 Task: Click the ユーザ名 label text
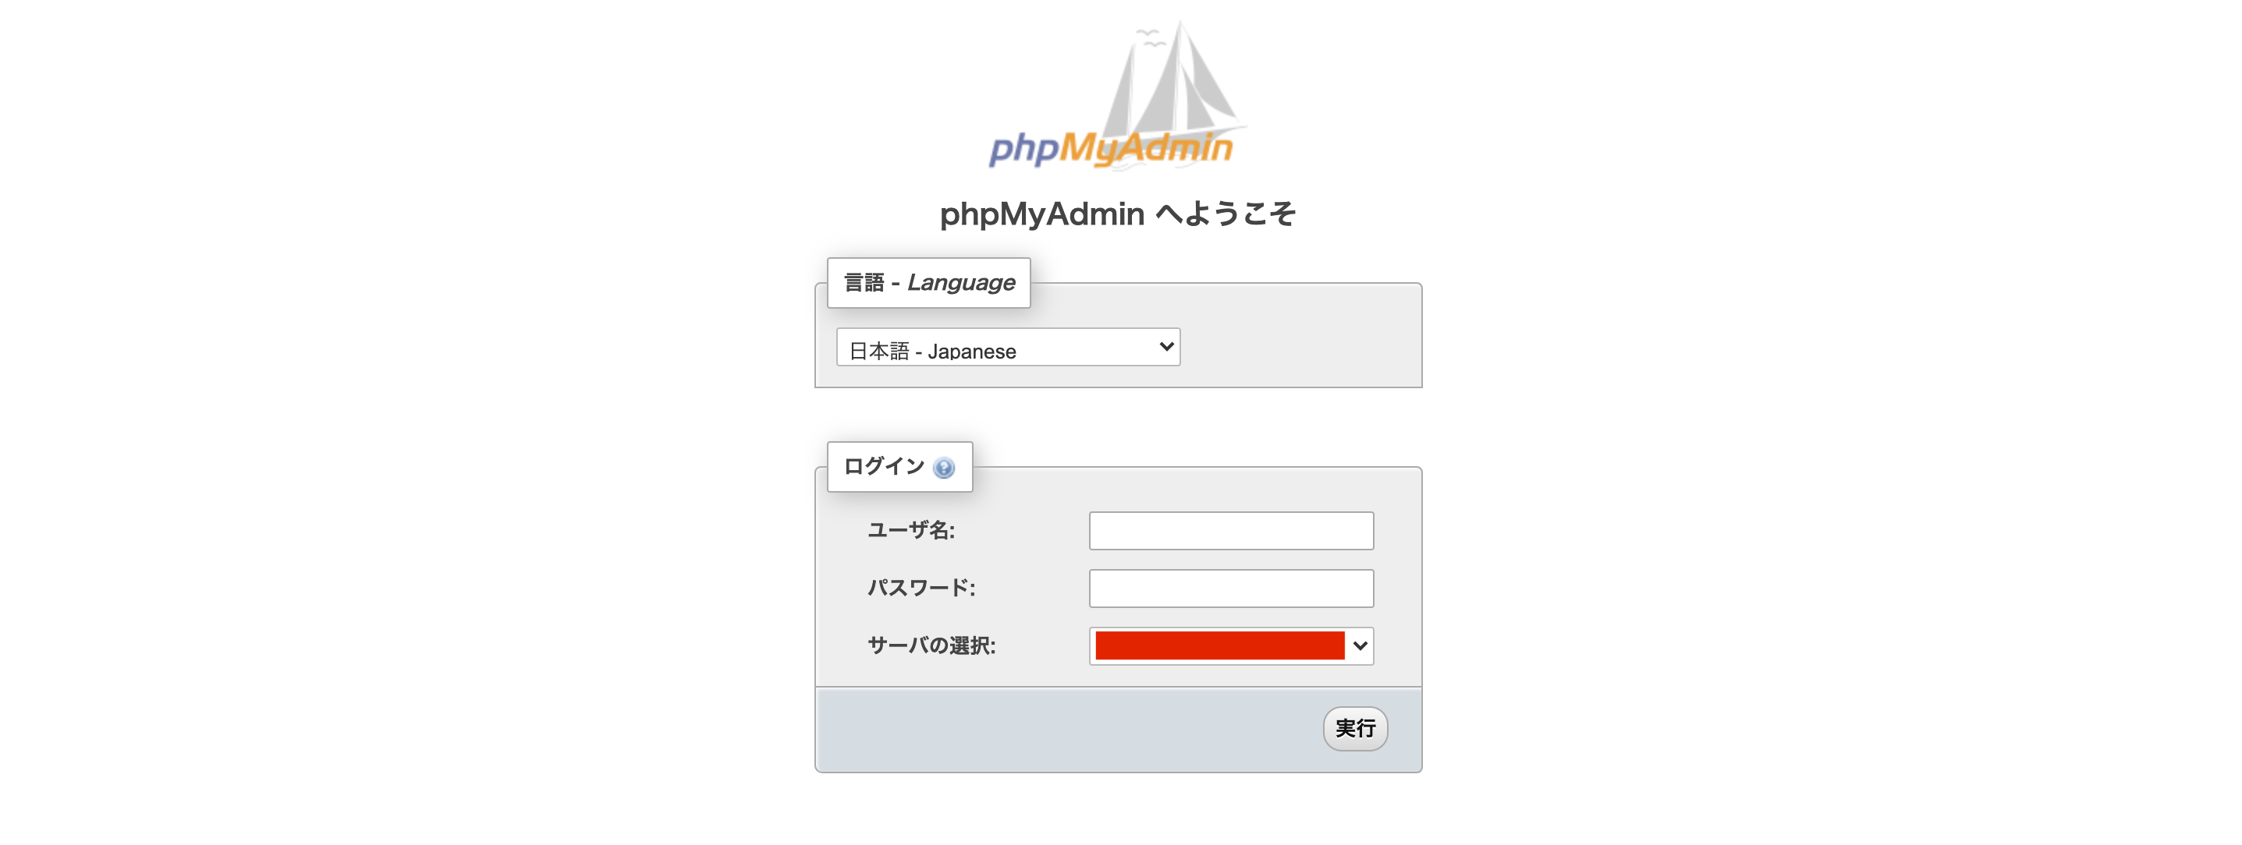point(913,530)
